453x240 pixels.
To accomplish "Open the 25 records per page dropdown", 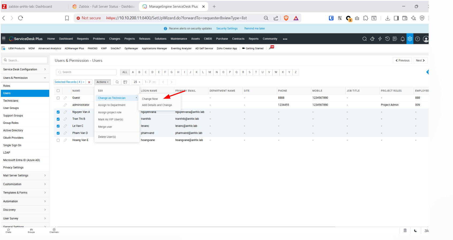I will point(137,82).
